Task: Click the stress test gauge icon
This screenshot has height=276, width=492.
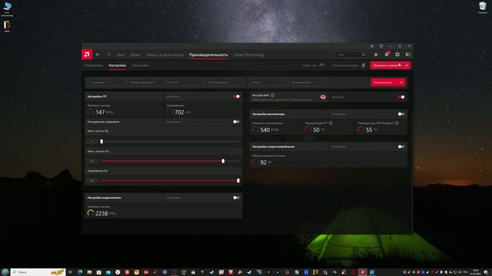Action: [321, 65]
